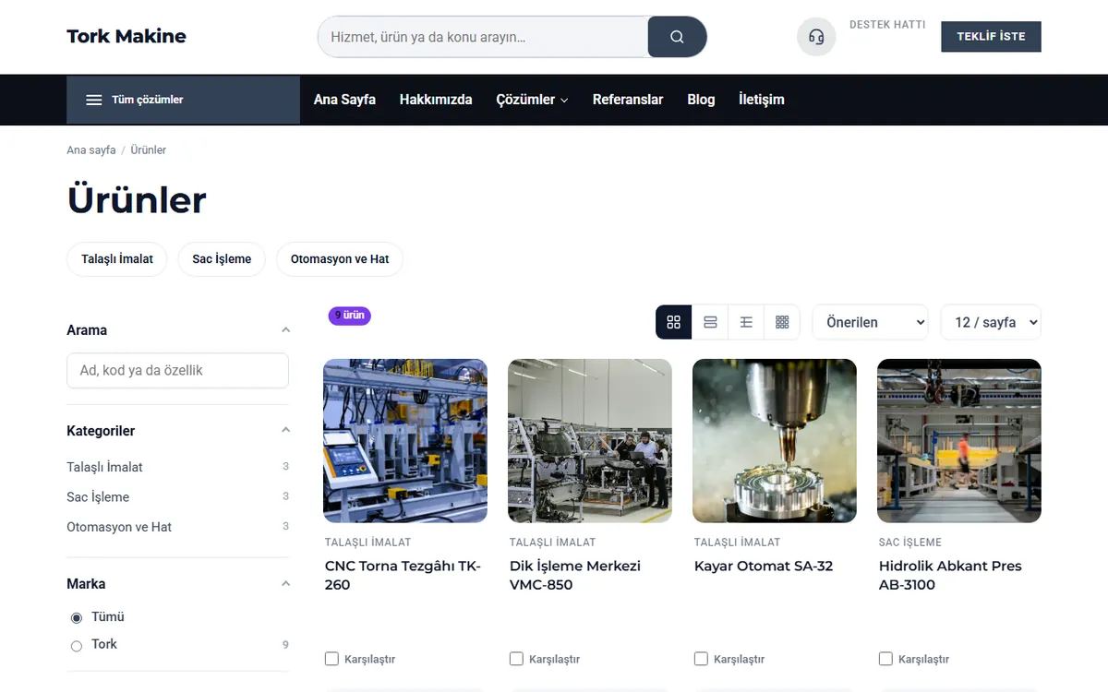Switch to large grid view
The width and height of the screenshot is (1108, 692).
point(673,322)
